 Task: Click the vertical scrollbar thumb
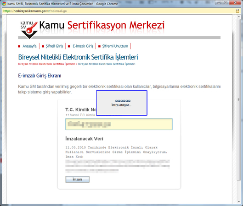coord(239,100)
